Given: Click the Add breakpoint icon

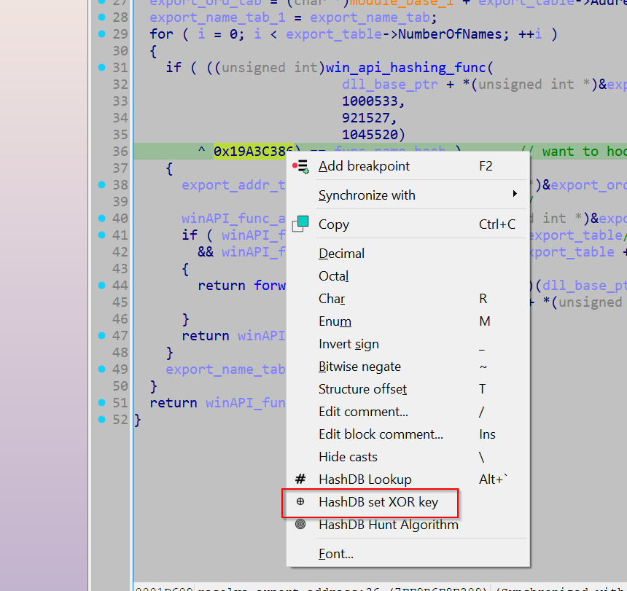Looking at the screenshot, I should coord(300,165).
